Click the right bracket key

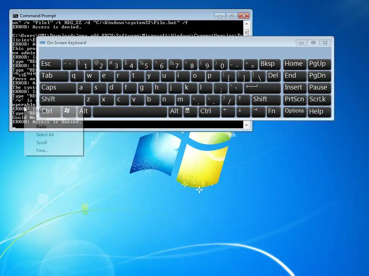pos(243,77)
